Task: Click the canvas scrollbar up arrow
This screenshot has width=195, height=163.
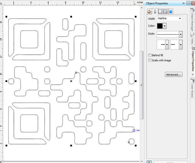Action: click(142, 8)
